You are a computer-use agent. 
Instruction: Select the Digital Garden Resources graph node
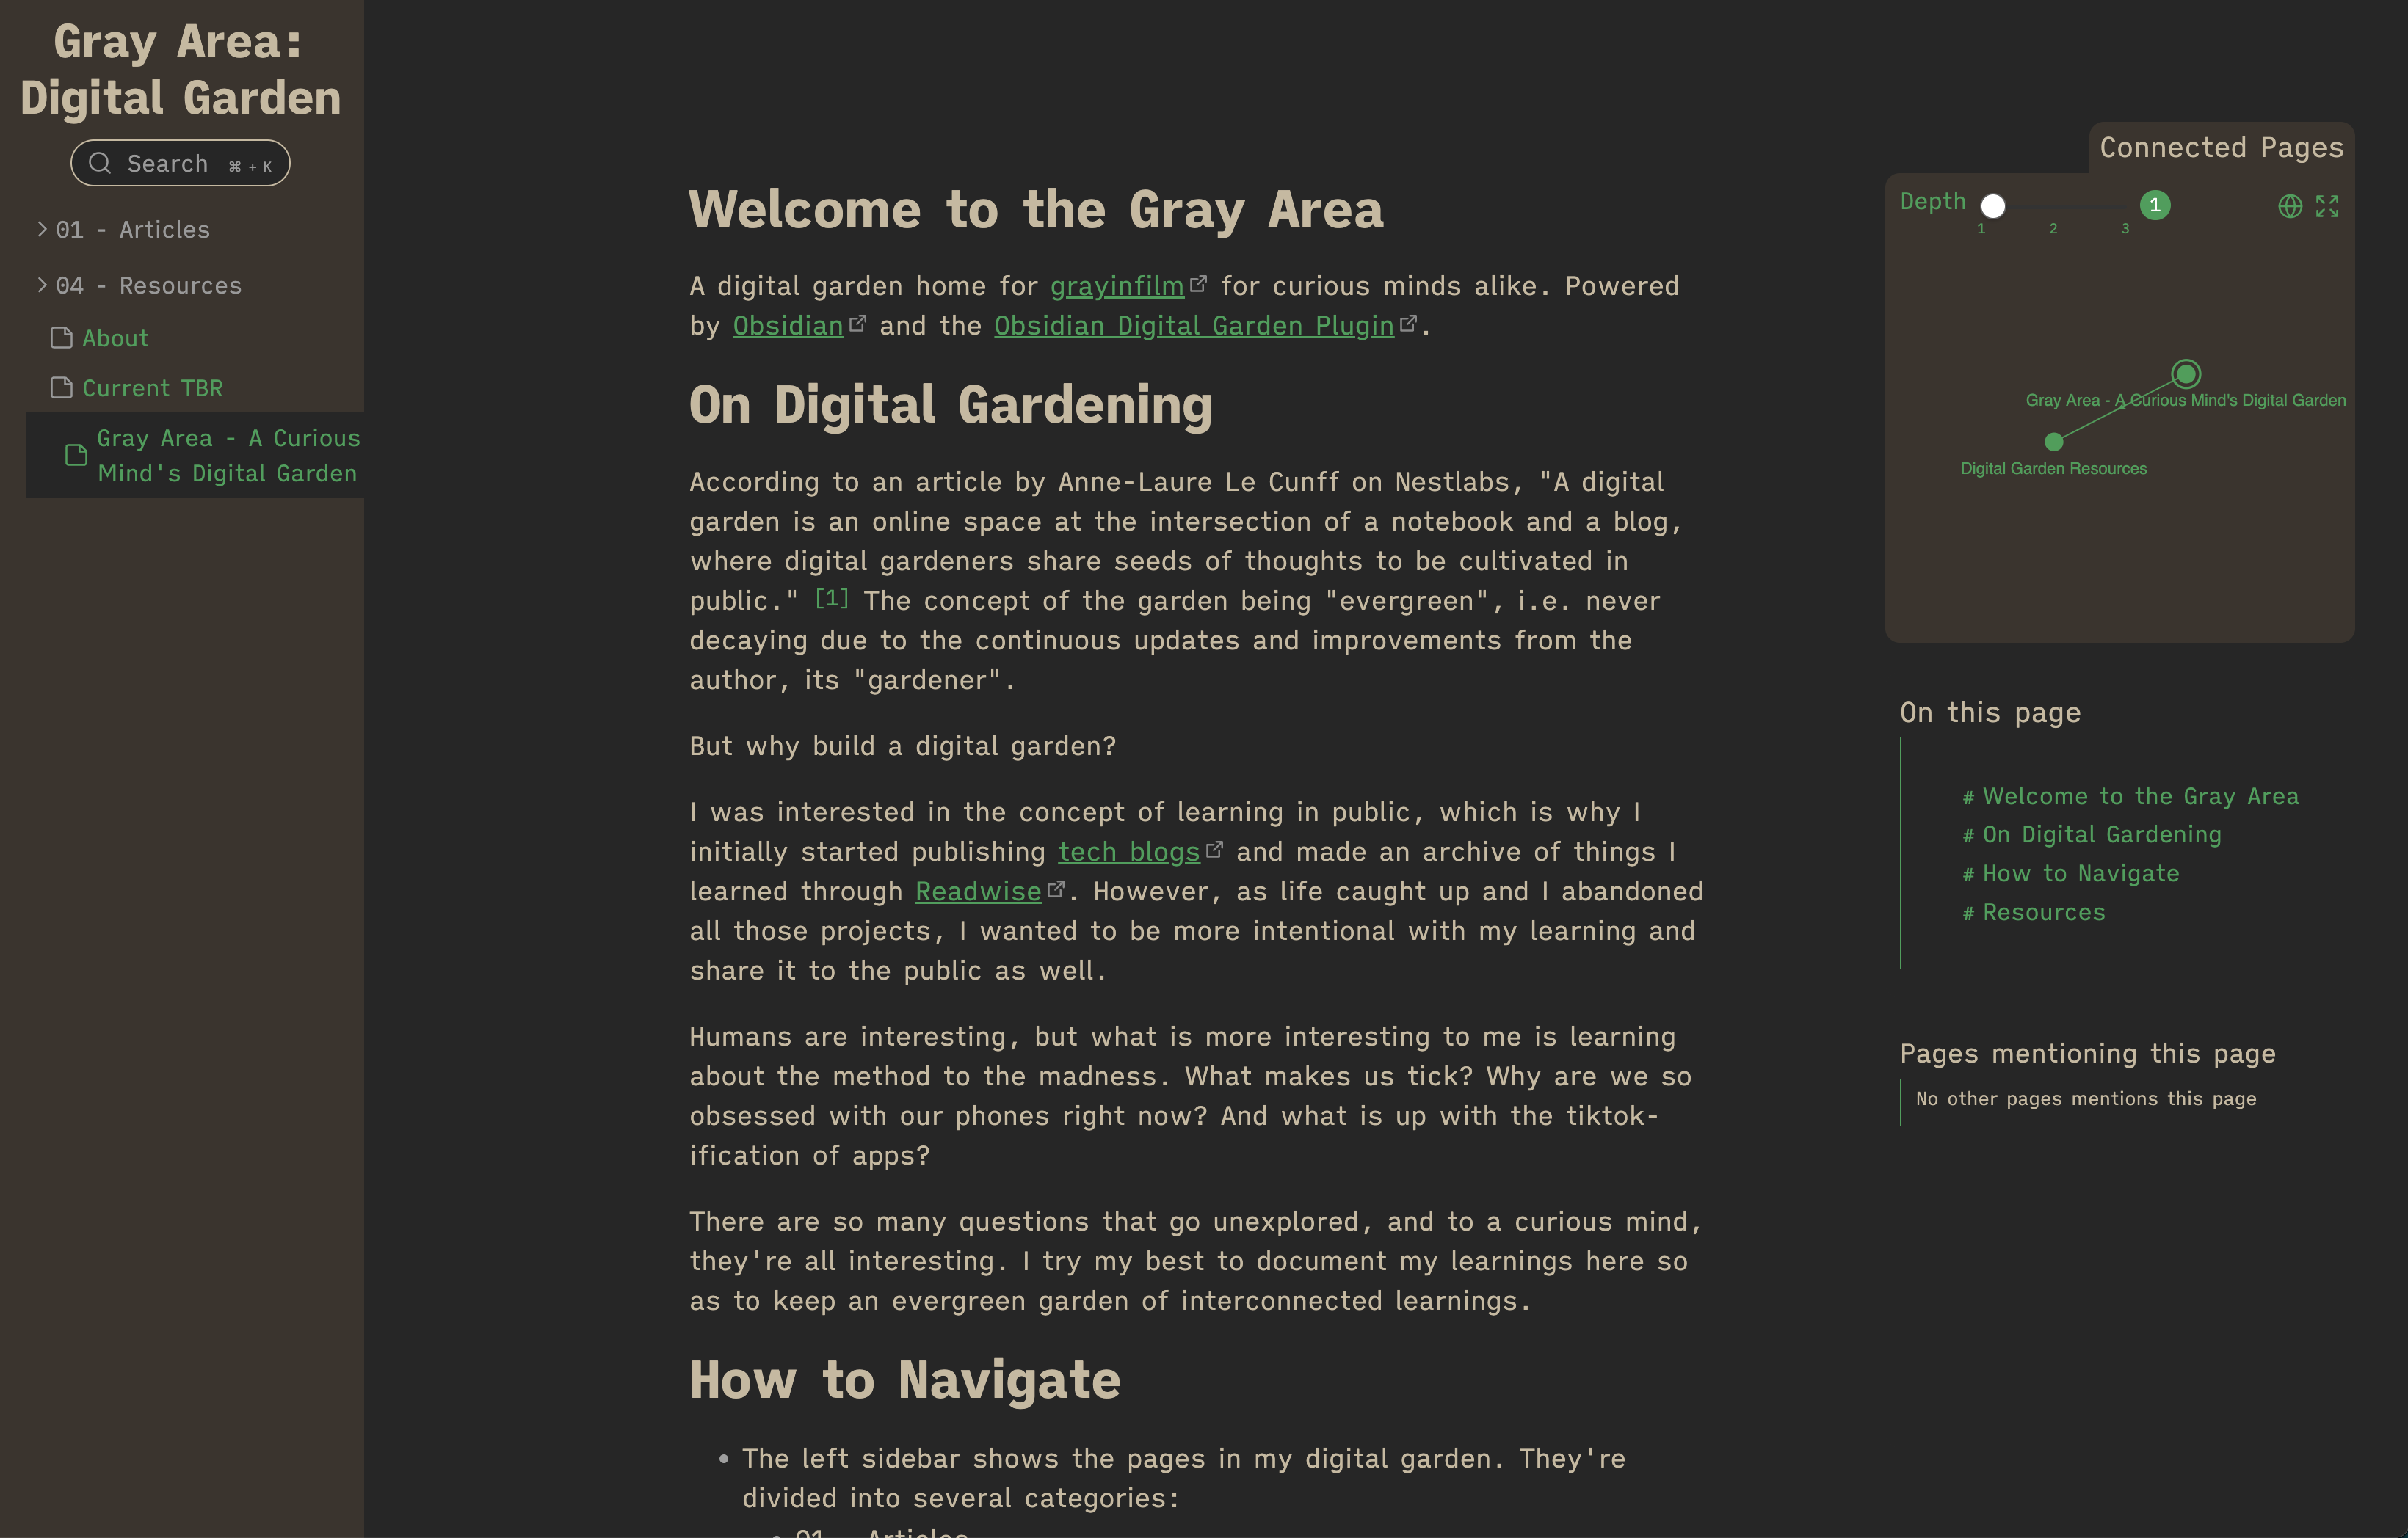[2054, 442]
